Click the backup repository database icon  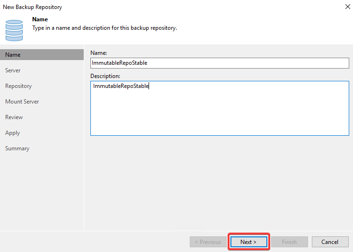pos(14,30)
